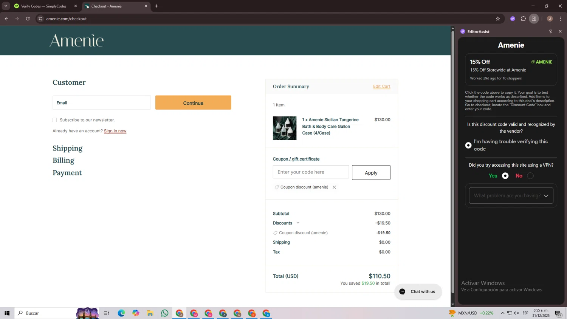This screenshot has width=567, height=319.
Task: Launch Microsoft Edge from the taskbar
Action: (x=121, y=313)
